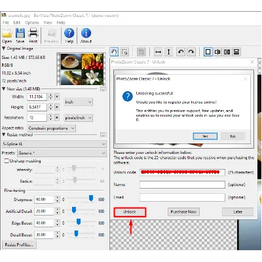Click Yes to register license online

pyautogui.click(x=205, y=136)
